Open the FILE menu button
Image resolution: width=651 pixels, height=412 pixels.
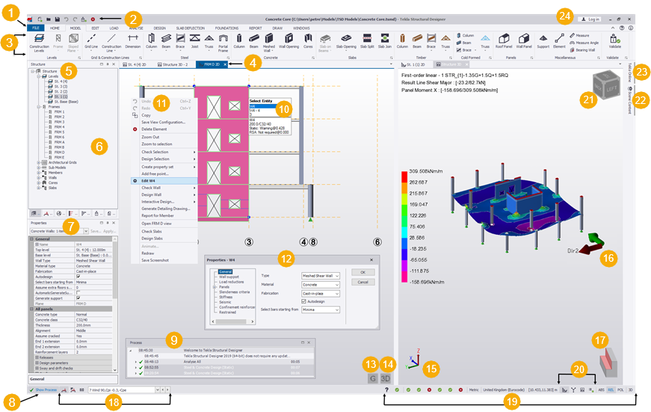click(x=36, y=28)
